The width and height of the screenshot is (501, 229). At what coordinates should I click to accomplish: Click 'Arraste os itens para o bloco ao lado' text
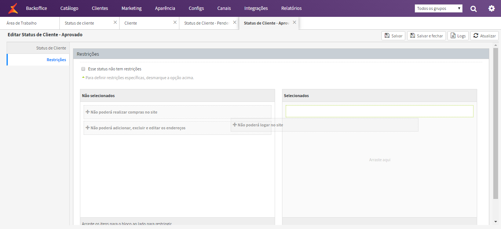[127, 224]
